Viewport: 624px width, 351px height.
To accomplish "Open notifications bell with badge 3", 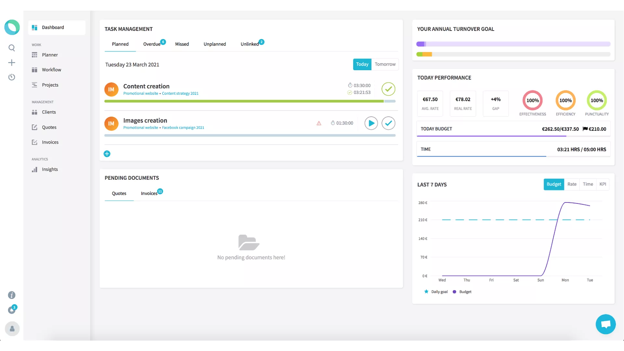I will [12, 310].
